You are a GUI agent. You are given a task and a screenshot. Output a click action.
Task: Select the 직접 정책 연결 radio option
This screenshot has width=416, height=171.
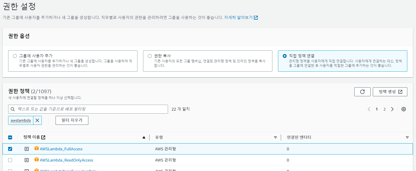pos(285,56)
